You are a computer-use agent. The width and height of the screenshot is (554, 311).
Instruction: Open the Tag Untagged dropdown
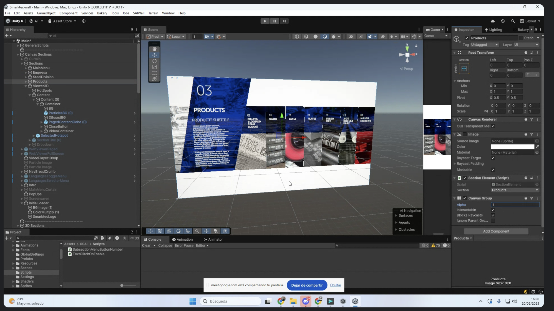coord(484,45)
